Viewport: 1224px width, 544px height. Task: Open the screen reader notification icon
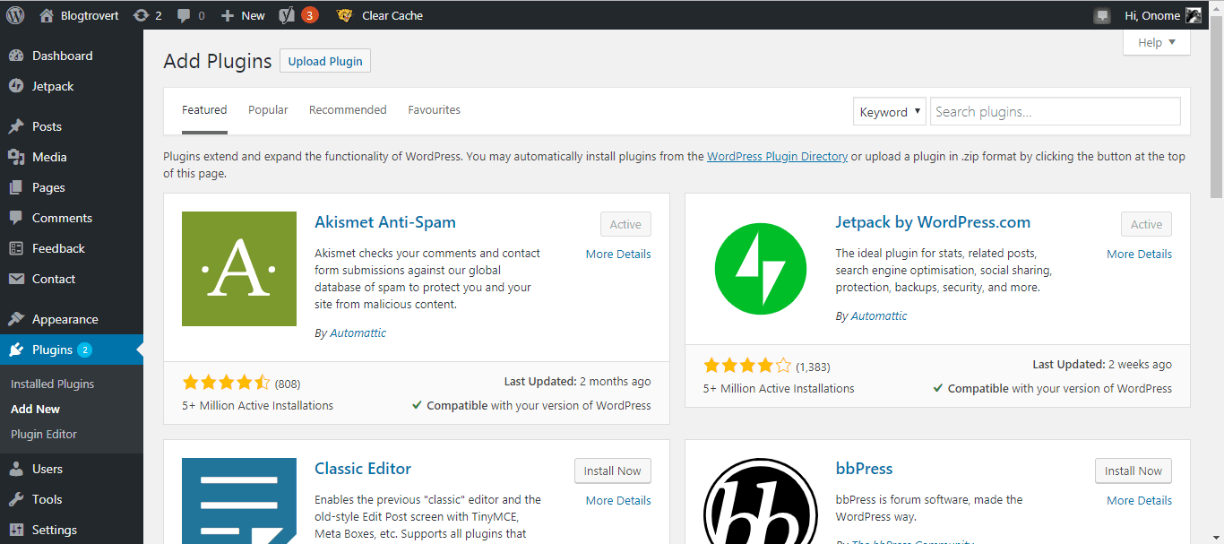tap(1102, 15)
